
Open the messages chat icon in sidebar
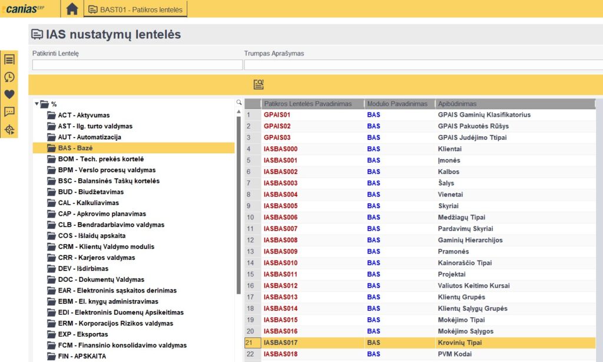coord(9,112)
